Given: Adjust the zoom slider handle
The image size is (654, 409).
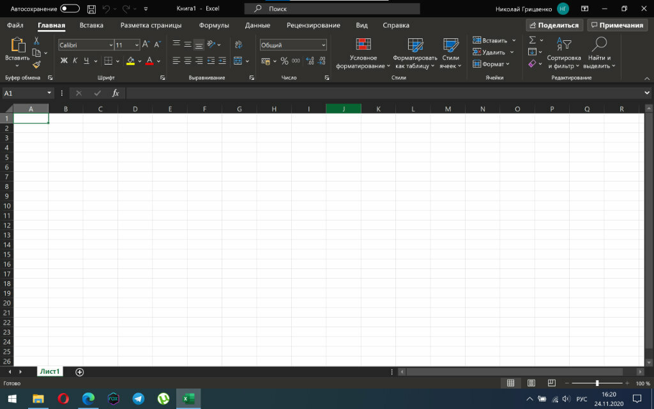Looking at the screenshot, I should [597, 383].
